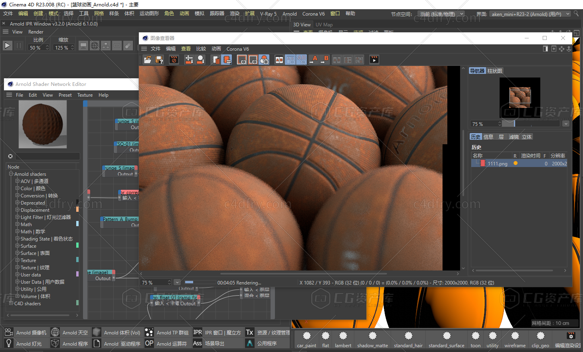Click the play clapperboard icon in Picture Viewer toolbar
Viewport: 583px width, 352px height.
pyautogui.click(x=374, y=60)
